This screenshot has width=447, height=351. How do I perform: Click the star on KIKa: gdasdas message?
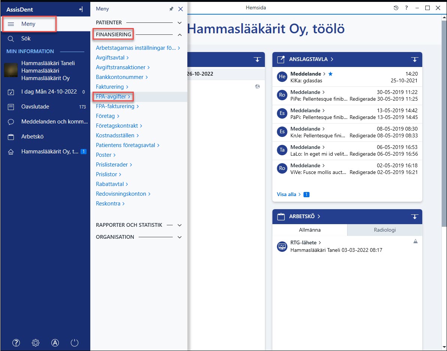point(330,74)
